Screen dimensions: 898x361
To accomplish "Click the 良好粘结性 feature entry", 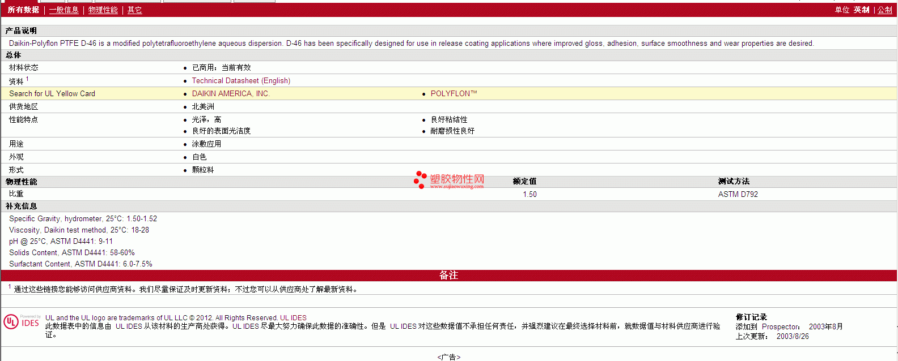I will click(449, 120).
